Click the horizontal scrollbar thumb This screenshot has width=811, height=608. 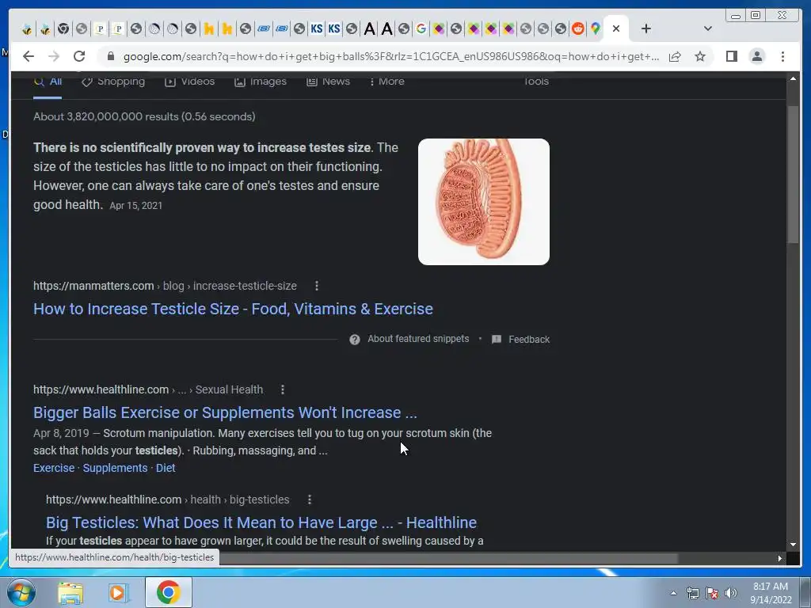pos(448,558)
